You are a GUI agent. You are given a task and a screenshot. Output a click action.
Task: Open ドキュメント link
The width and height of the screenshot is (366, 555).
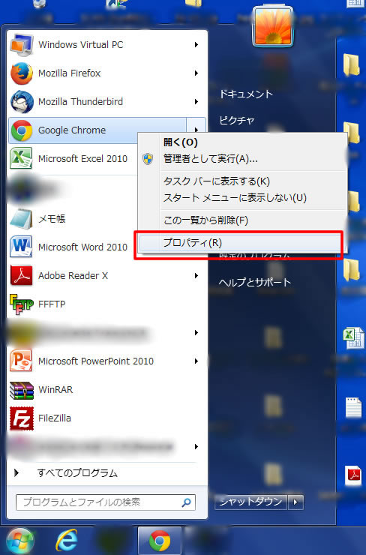click(246, 94)
